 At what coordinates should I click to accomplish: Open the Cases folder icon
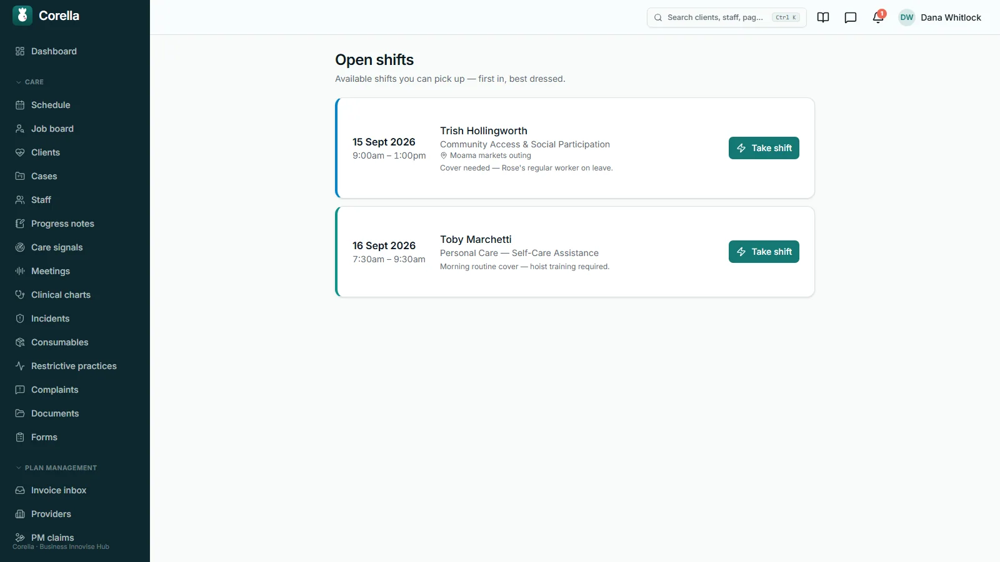(20, 176)
